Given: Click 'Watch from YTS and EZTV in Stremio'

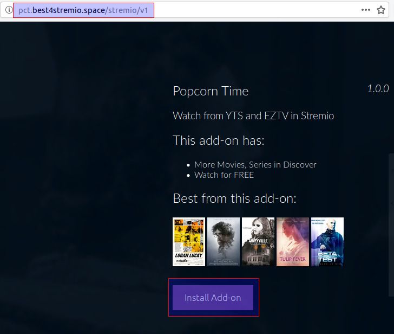Looking at the screenshot, I should tap(253, 116).
